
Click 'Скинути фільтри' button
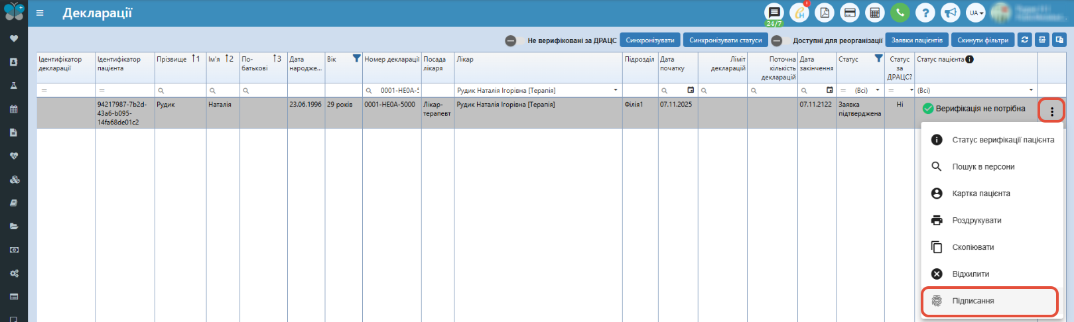click(x=983, y=40)
